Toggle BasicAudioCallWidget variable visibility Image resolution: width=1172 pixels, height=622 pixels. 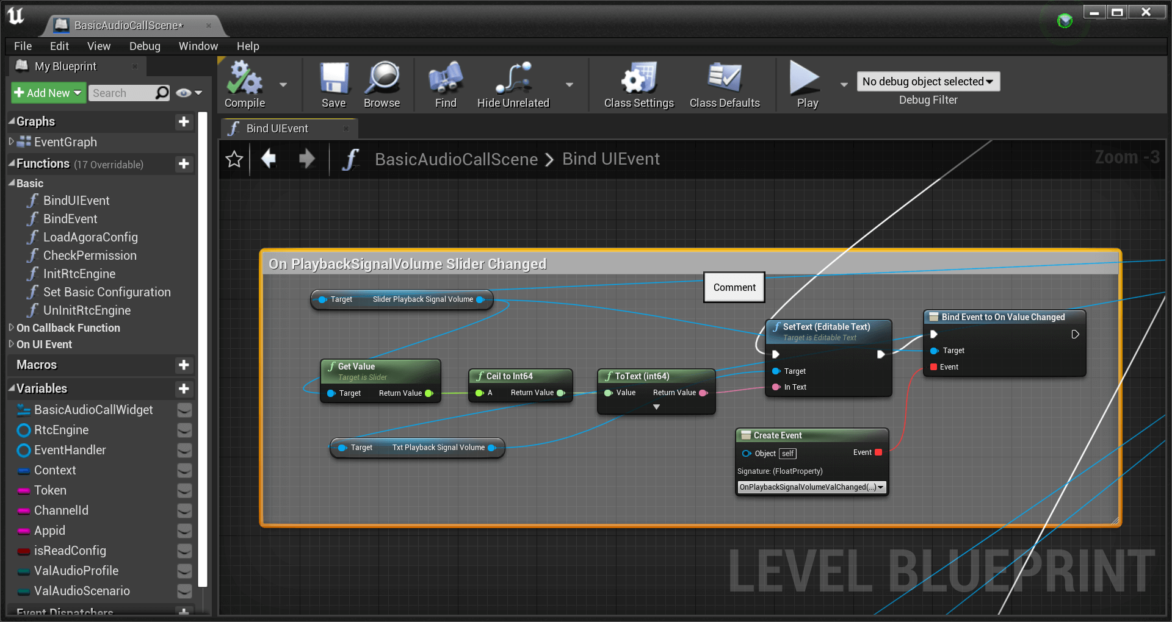tap(184, 410)
